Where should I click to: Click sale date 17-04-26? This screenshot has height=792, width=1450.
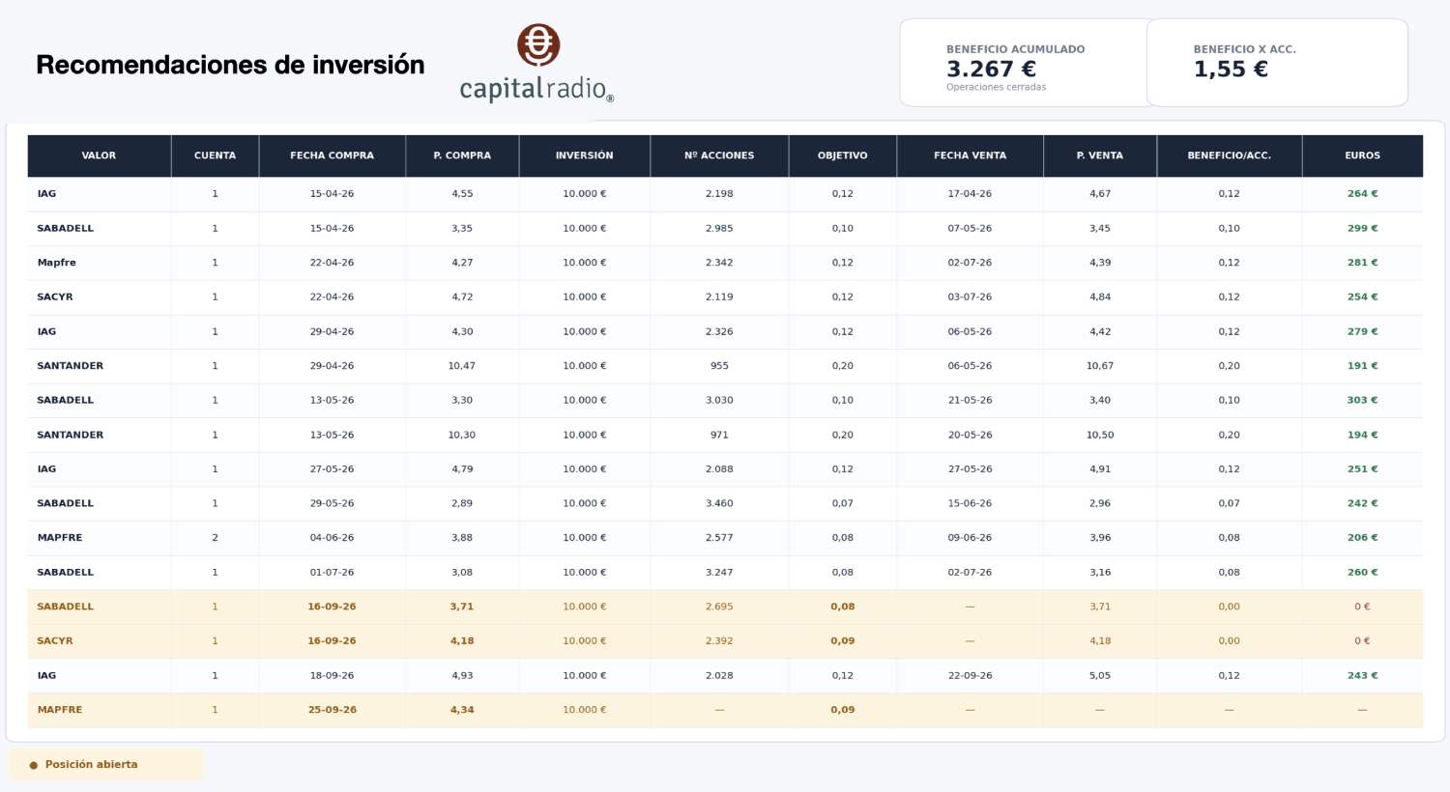pyautogui.click(x=970, y=194)
